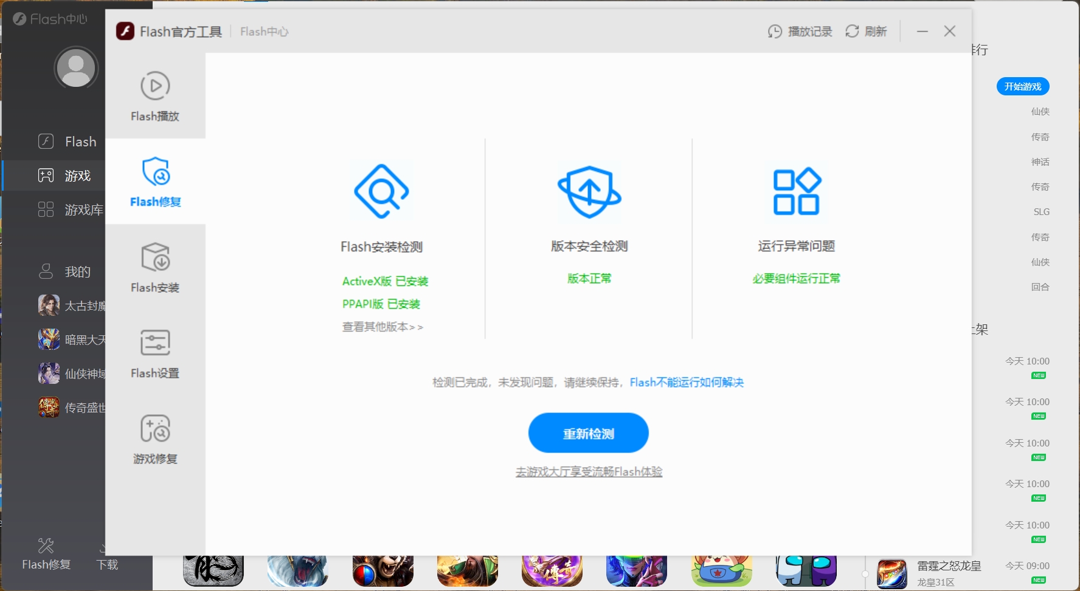Select Flash in the Flash中心 sidebar
Screen dimensions: 1080x591
coord(67,142)
